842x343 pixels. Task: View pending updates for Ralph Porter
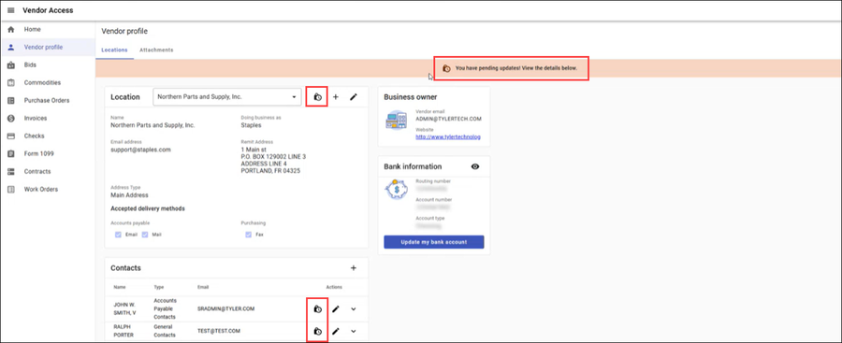coord(317,331)
